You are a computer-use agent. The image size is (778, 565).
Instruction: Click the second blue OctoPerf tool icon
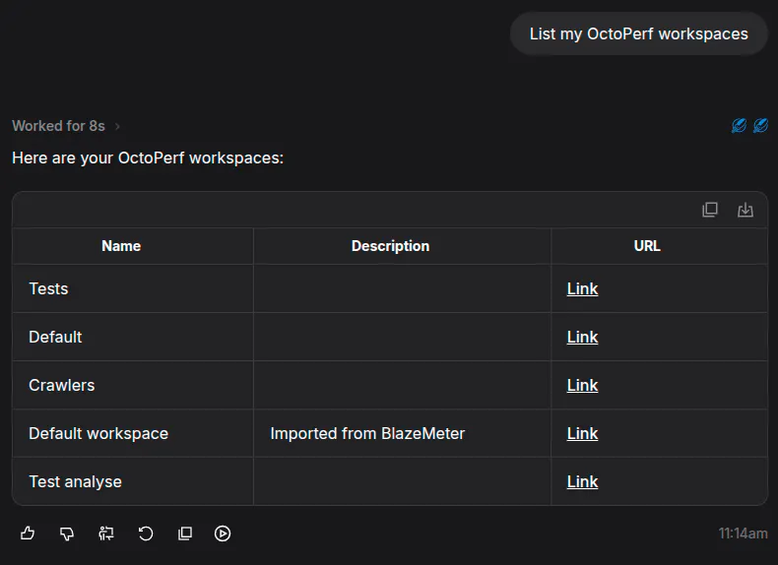click(760, 125)
